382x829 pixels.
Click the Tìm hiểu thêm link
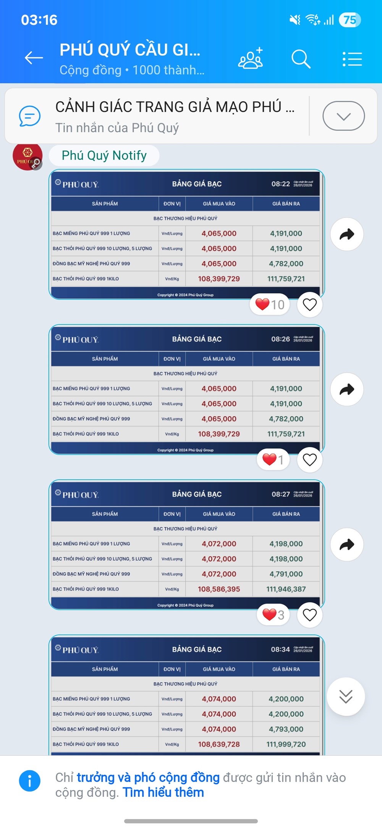point(163,792)
